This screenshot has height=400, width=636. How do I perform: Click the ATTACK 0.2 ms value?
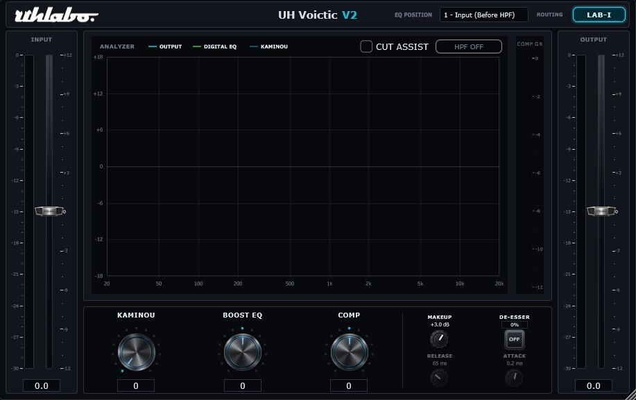point(515,363)
